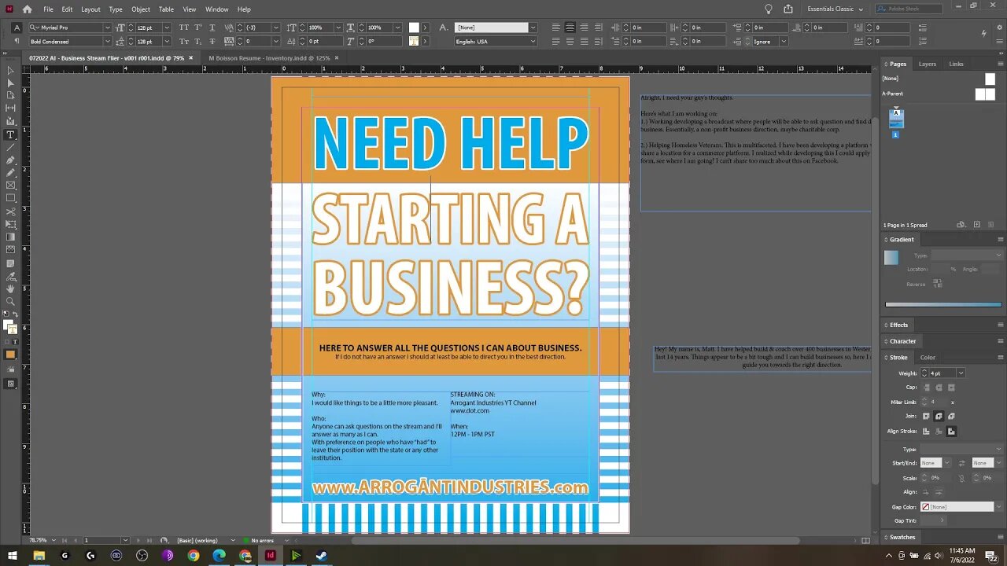Click the fill color swatch in control bar
Image resolution: width=1007 pixels, height=566 pixels.
tap(414, 28)
